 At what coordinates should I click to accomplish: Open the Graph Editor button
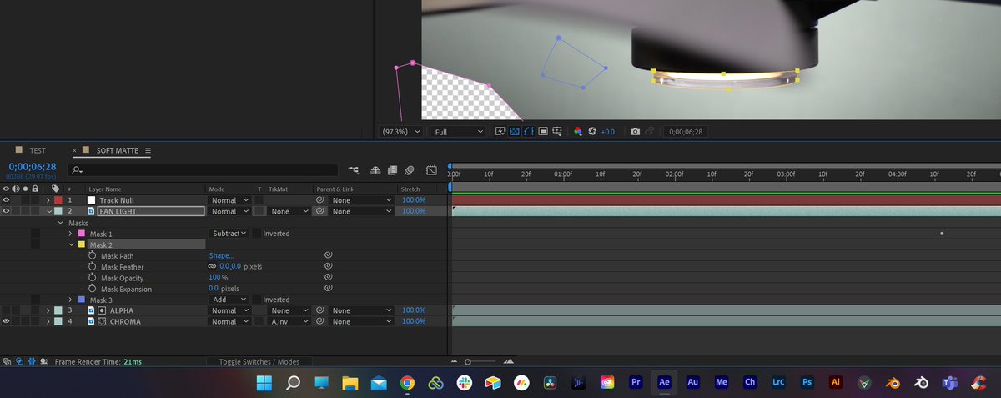point(431,169)
